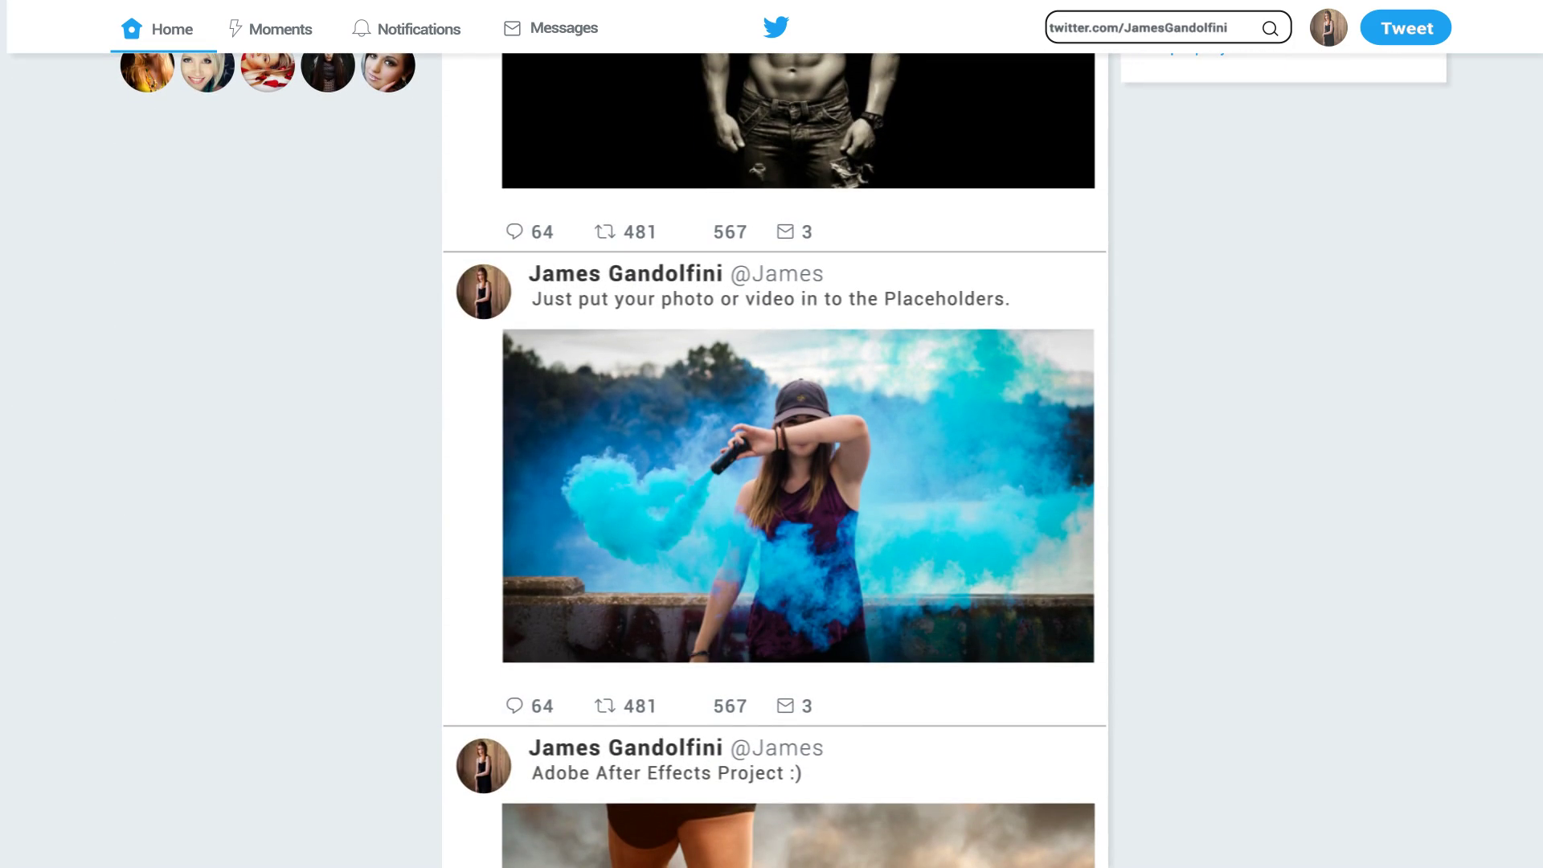Click reply icon on smoke photo tweet
1543x868 pixels.
point(514,706)
